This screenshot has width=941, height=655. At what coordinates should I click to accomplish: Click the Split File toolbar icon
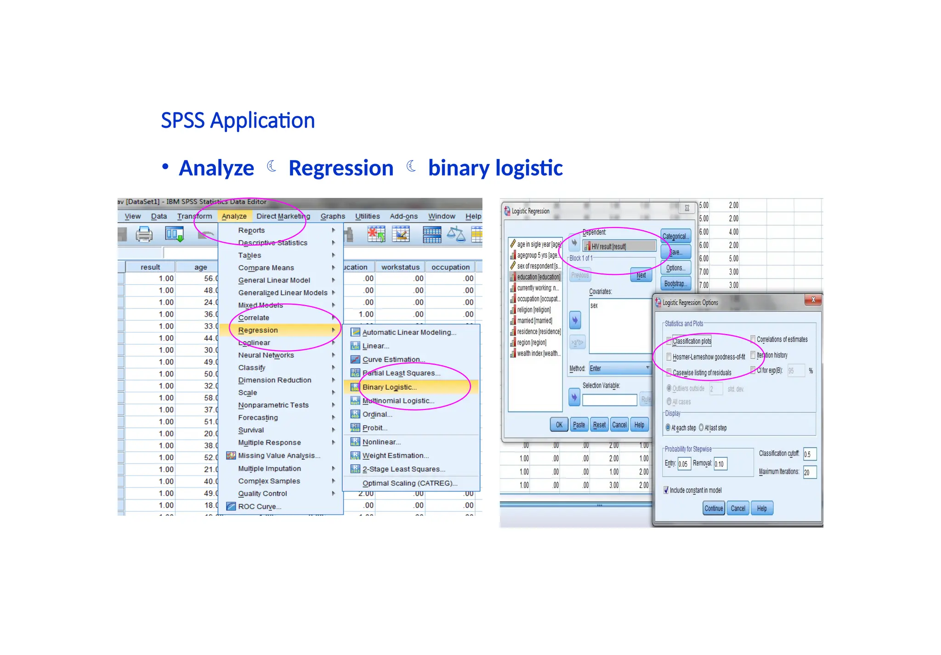pyautogui.click(x=432, y=234)
